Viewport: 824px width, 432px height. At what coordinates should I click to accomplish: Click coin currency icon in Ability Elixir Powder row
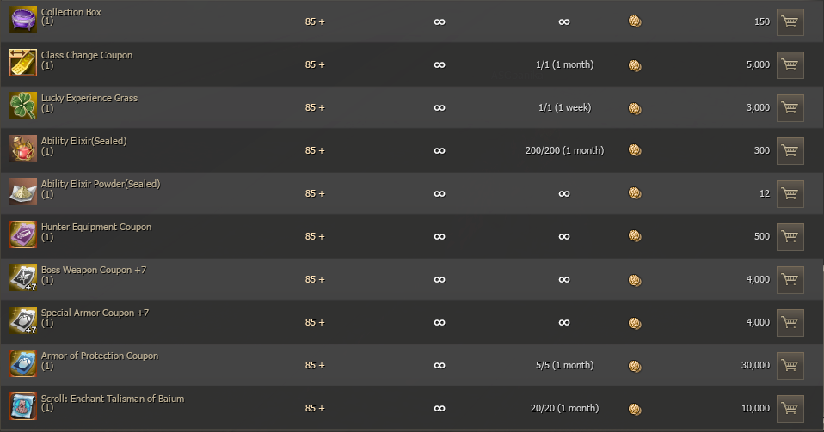tap(635, 193)
